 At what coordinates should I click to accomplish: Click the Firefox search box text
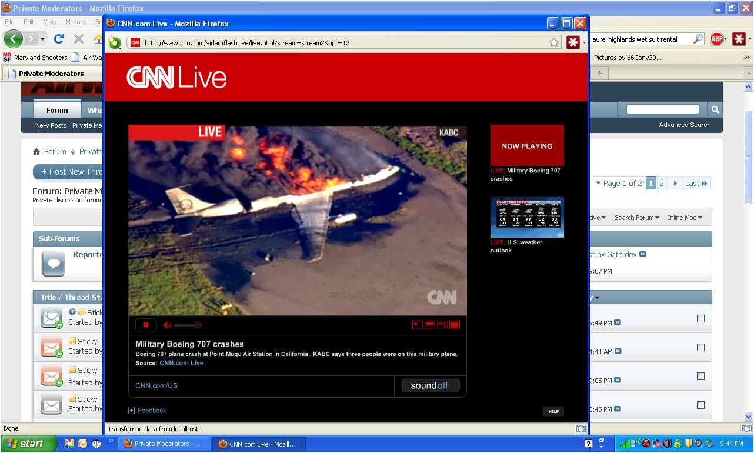pyautogui.click(x=634, y=39)
